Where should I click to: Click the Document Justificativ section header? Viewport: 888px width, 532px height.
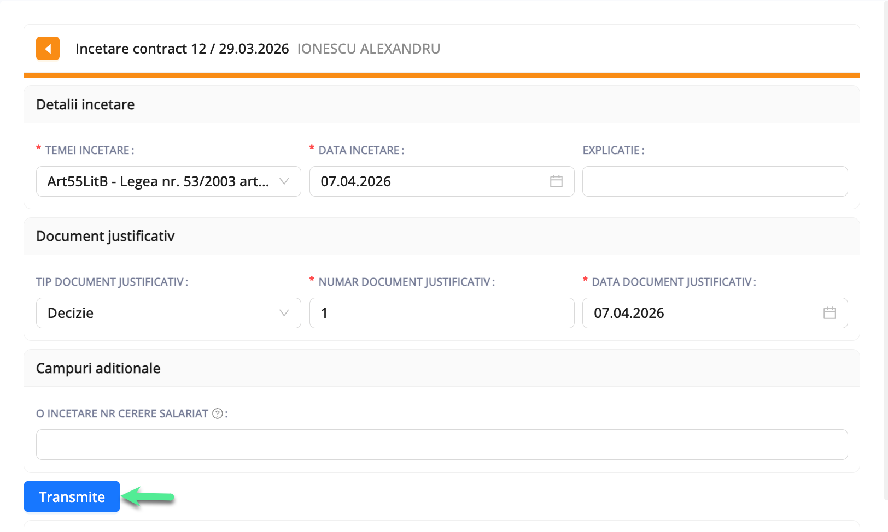point(105,236)
